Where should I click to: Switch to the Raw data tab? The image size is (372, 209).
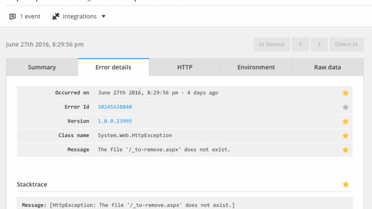click(x=328, y=67)
